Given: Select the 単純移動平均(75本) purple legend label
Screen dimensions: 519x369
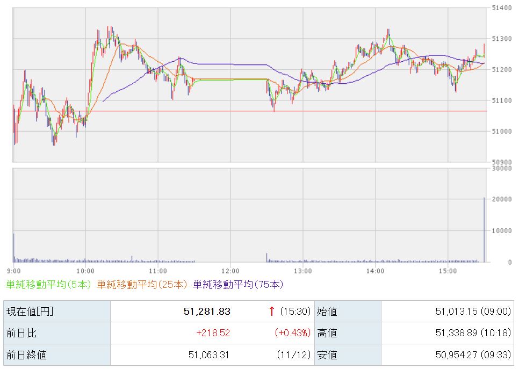Looking at the screenshot, I should point(237,284).
